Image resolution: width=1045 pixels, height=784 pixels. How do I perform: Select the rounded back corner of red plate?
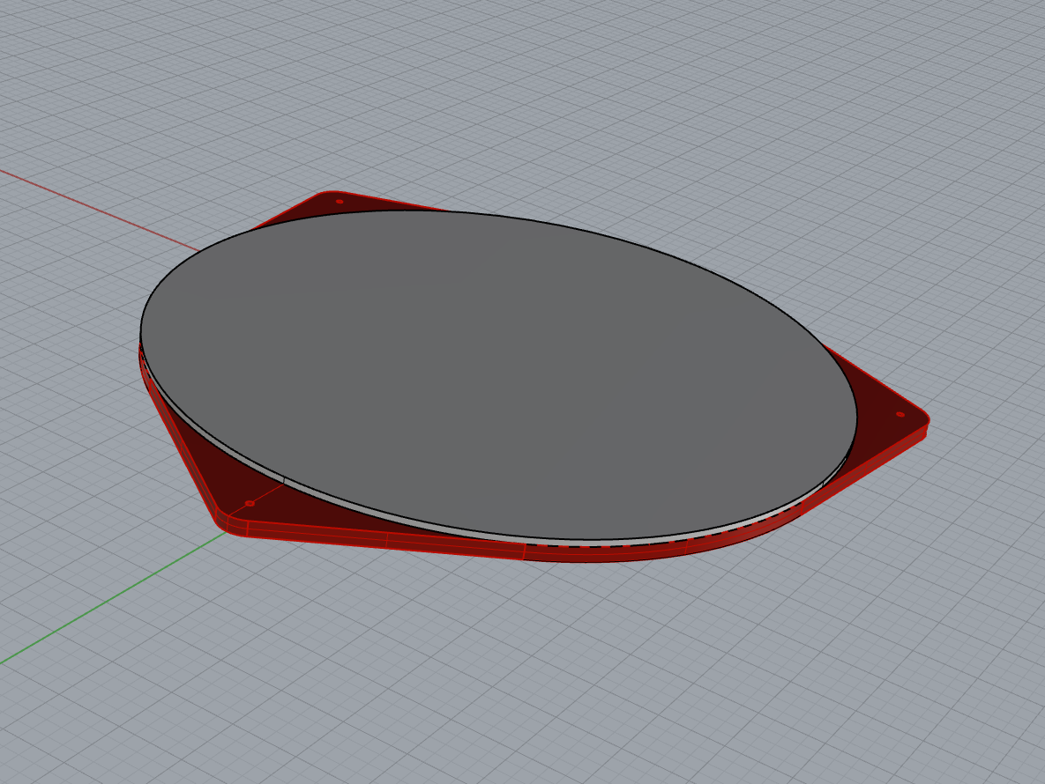pos(328,193)
